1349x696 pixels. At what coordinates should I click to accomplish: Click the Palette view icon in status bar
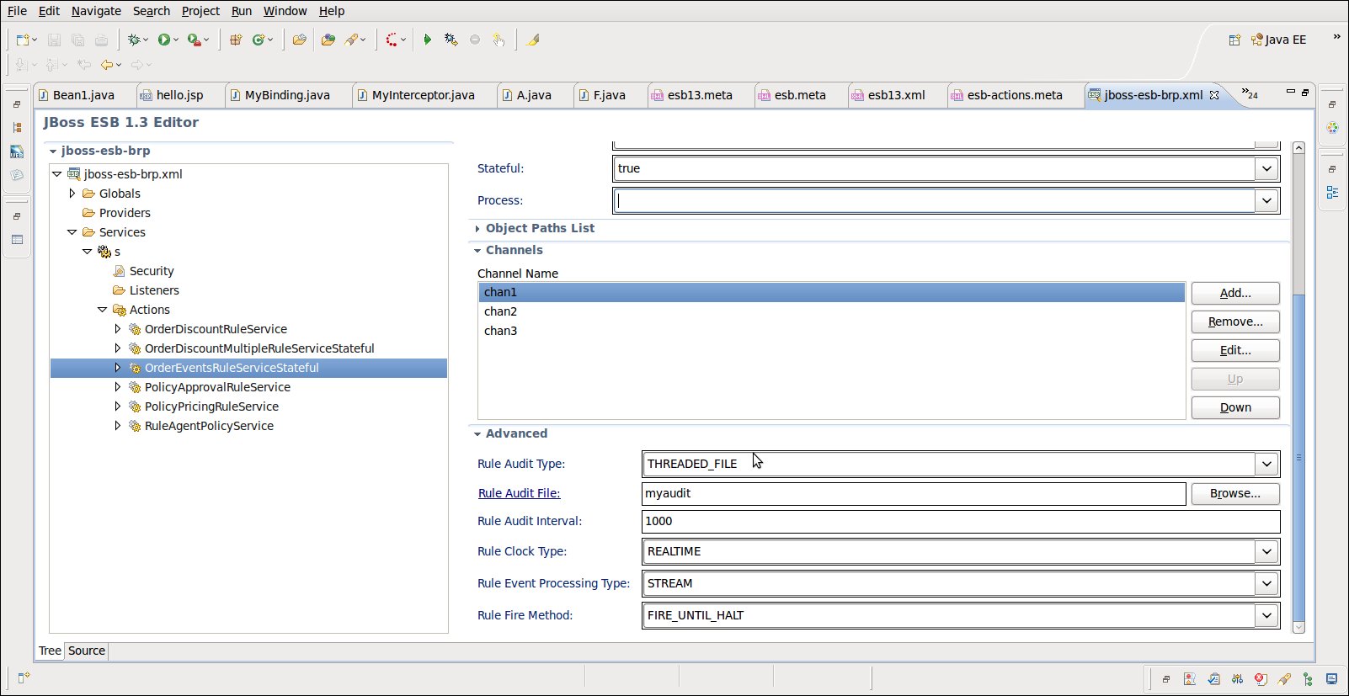pyautogui.click(x=1190, y=679)
